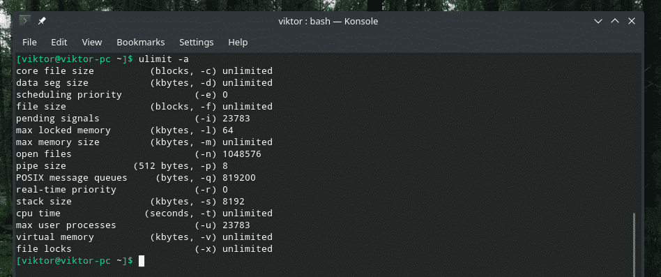Click the terminal vertical scrollbar handle

point(635,244)
